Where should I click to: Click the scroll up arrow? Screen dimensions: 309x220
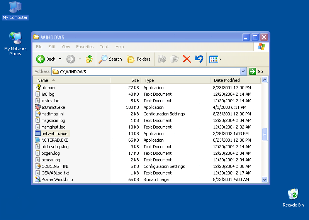tap(265, 80)
